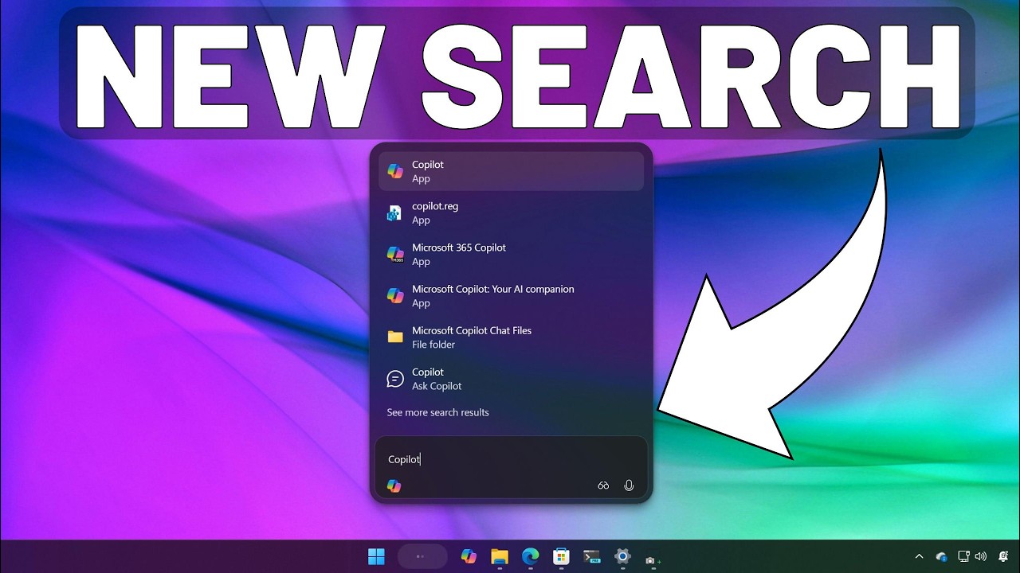This screenshot has height=573, width=1020.
Task: Click the glasses vision icon in search box
Action: (603, 485)
